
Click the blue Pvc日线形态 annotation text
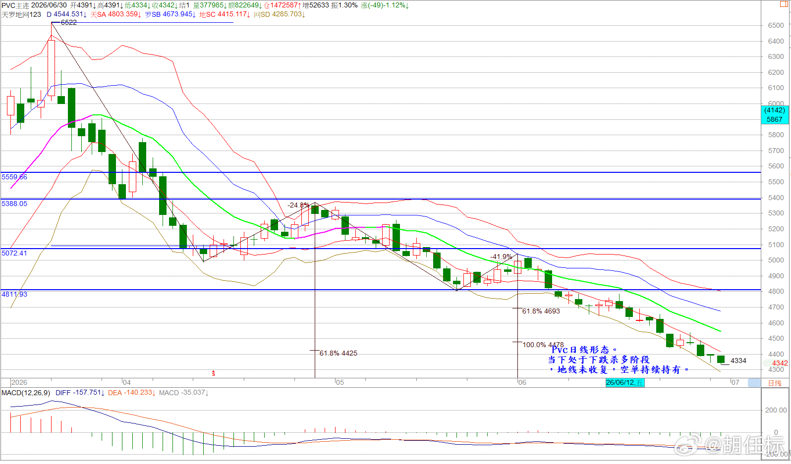tap(585, 350)
